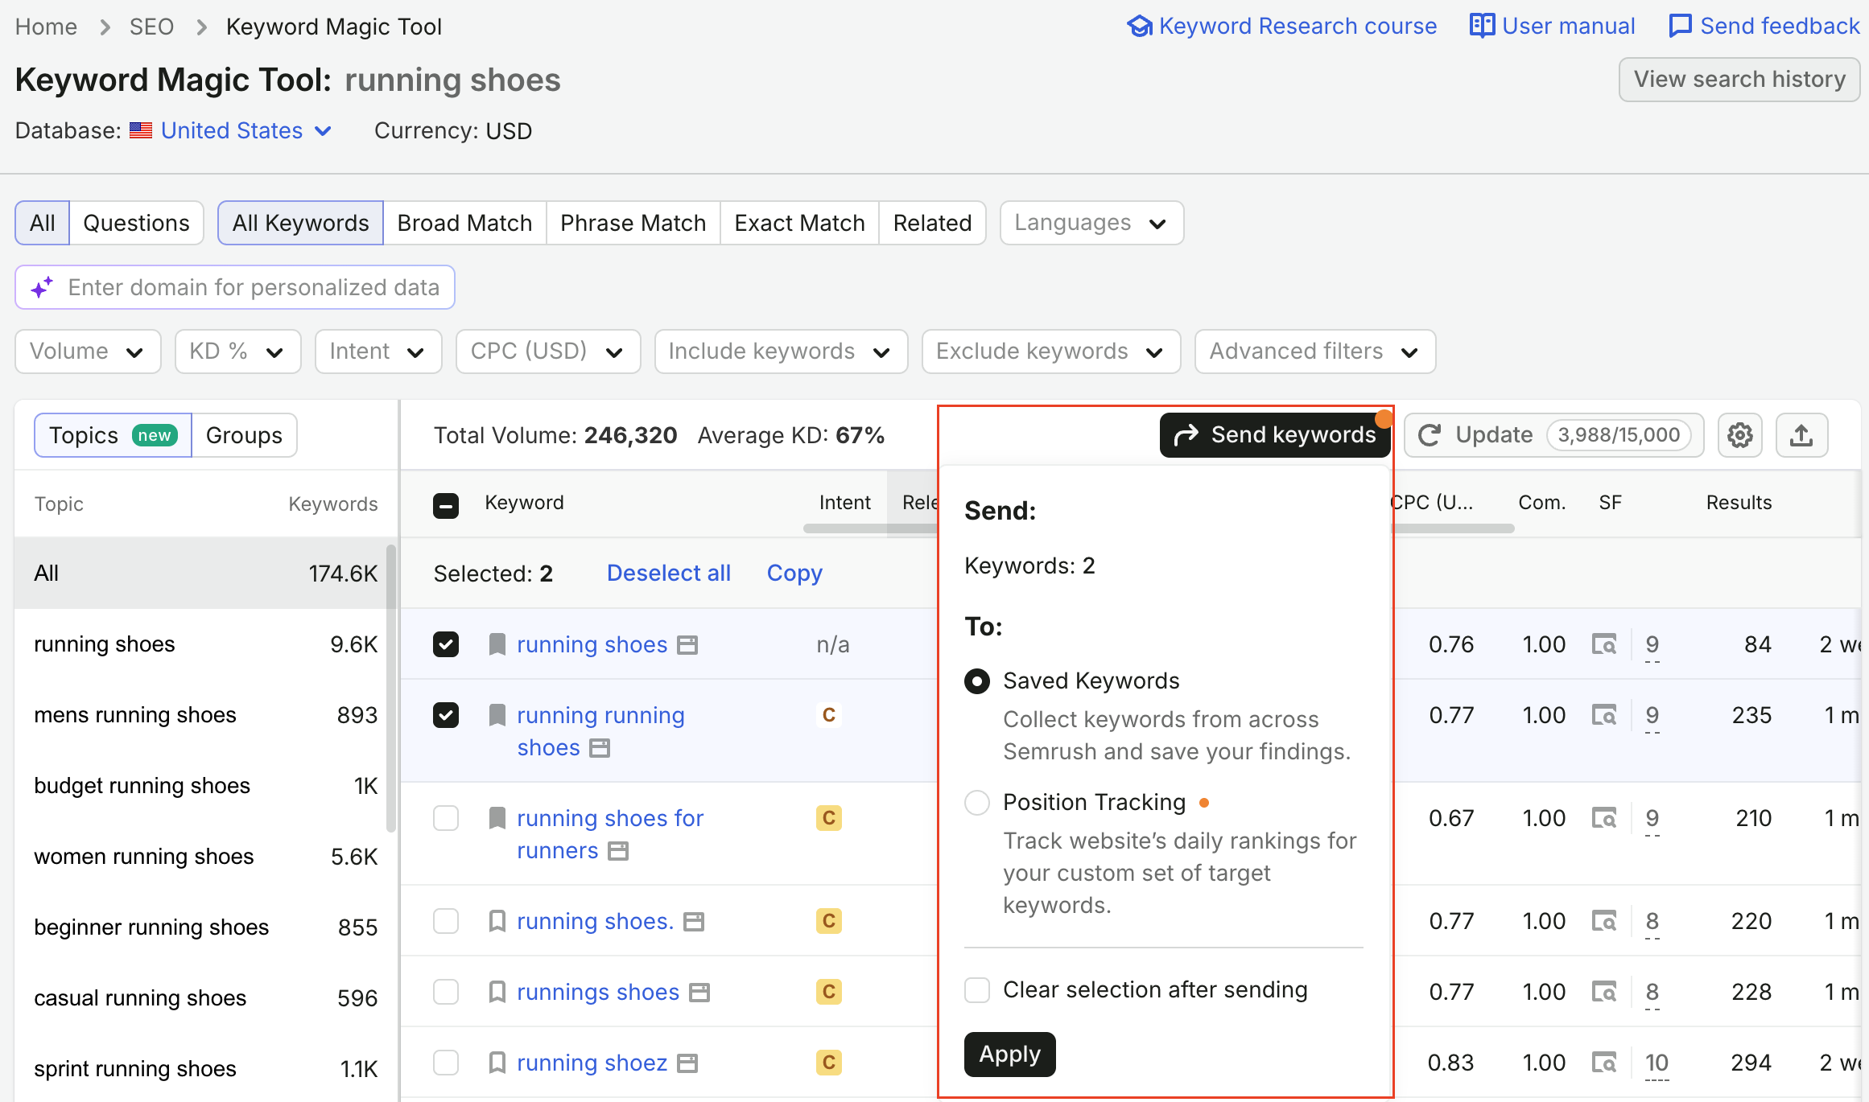
Task: Click View search history button
Action: click(x=1739, y=80)
